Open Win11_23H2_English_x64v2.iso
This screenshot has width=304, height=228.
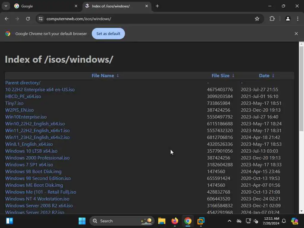click(x=37, y=137)
